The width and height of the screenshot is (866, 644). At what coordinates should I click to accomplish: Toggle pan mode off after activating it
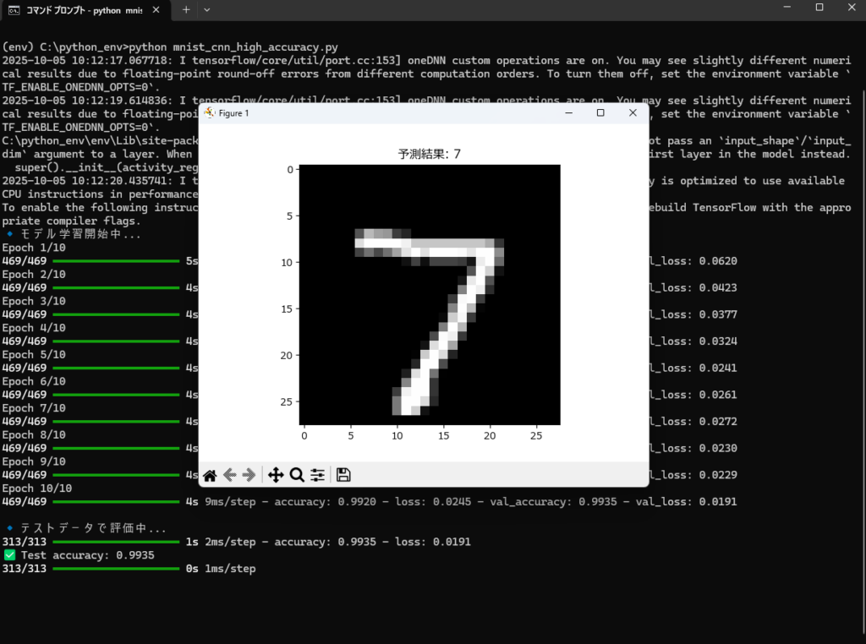[x=276, y=474]
